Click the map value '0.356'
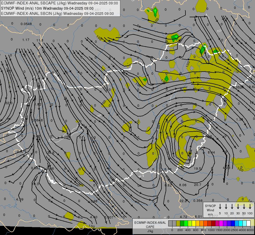This screenshot has width=255, height=235. [x=198, y=201]
